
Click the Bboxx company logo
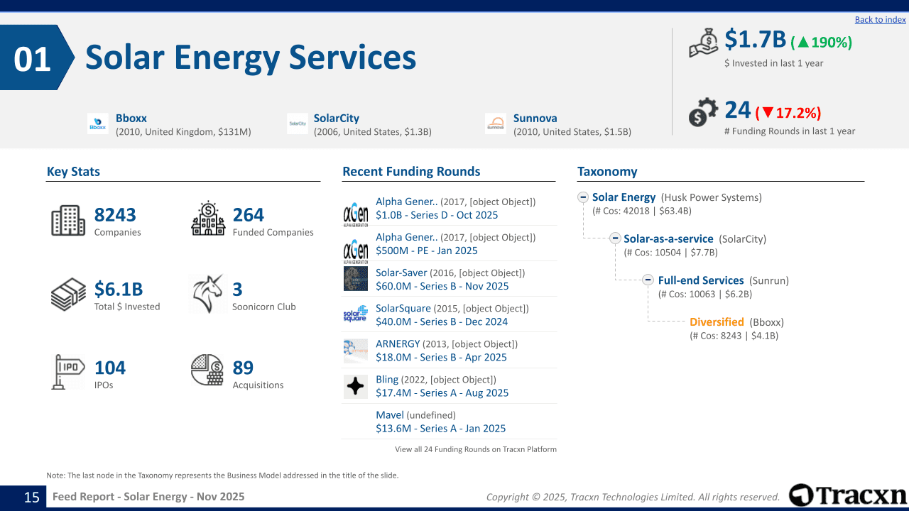(97, 123)
